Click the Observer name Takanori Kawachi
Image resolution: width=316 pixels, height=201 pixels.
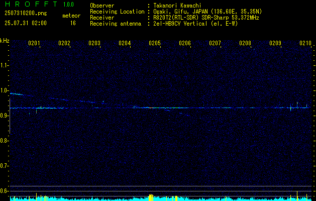(177, 6)
